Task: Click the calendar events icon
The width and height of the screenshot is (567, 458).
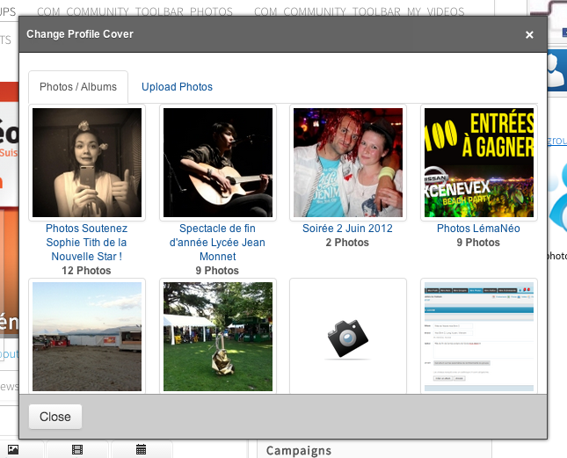Action: click(142, 450)
